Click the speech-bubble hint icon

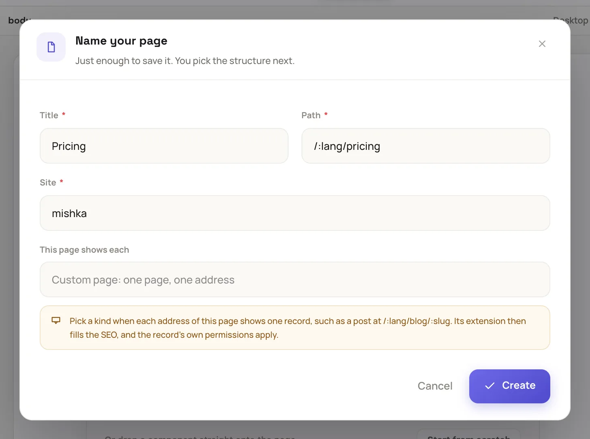[x=56, y=321]
